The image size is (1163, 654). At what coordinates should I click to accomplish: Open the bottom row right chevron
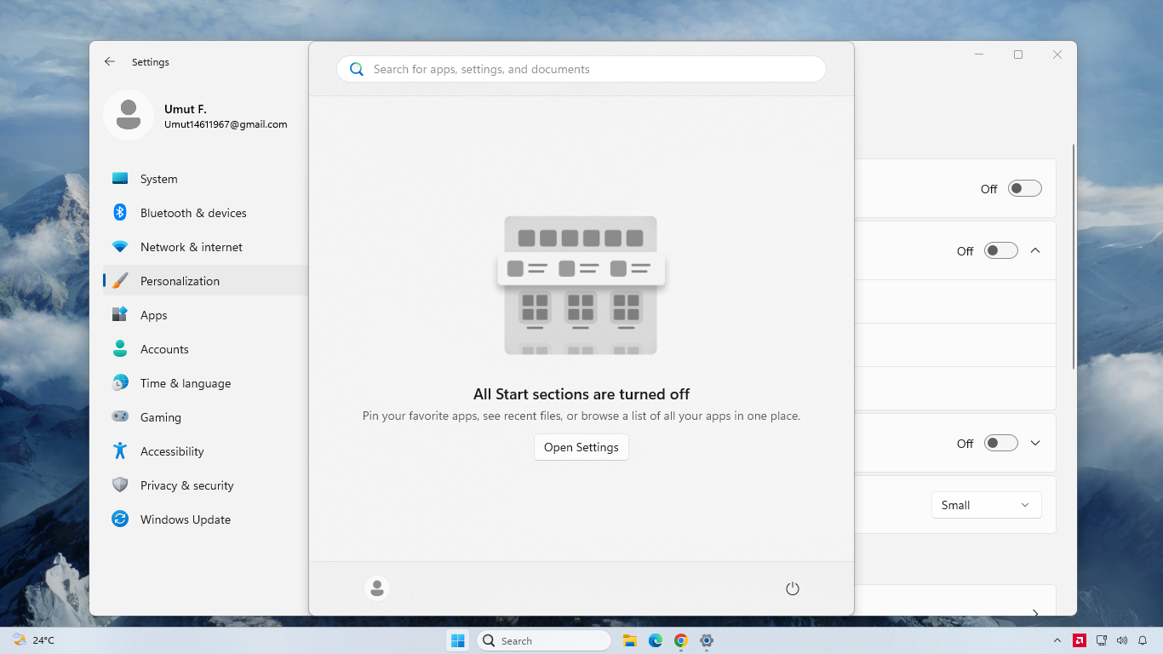coord(1035,612)
